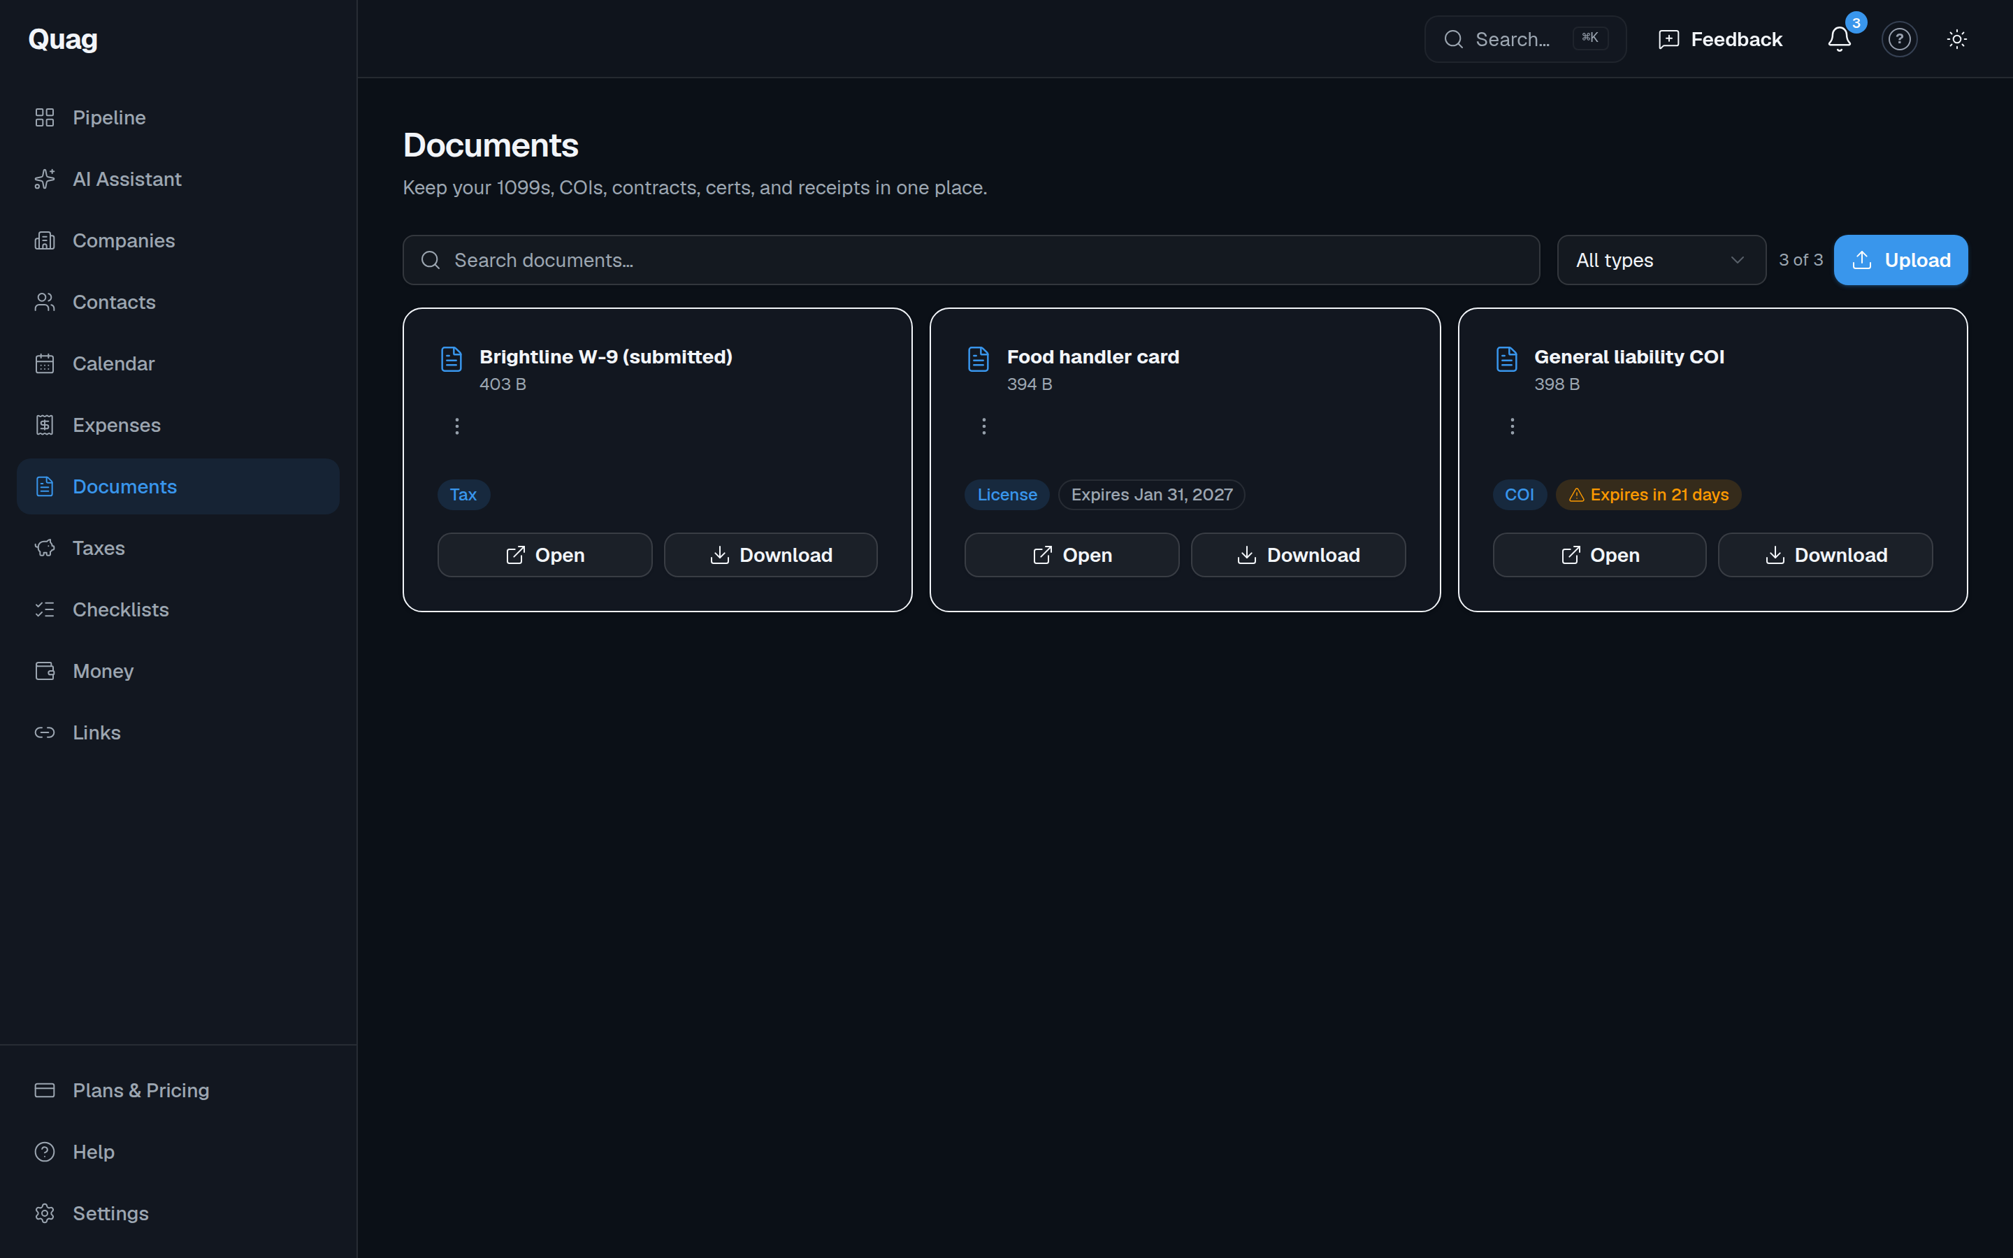Open the AI Assistant page

pyautogui.click(x=178, y=179)
